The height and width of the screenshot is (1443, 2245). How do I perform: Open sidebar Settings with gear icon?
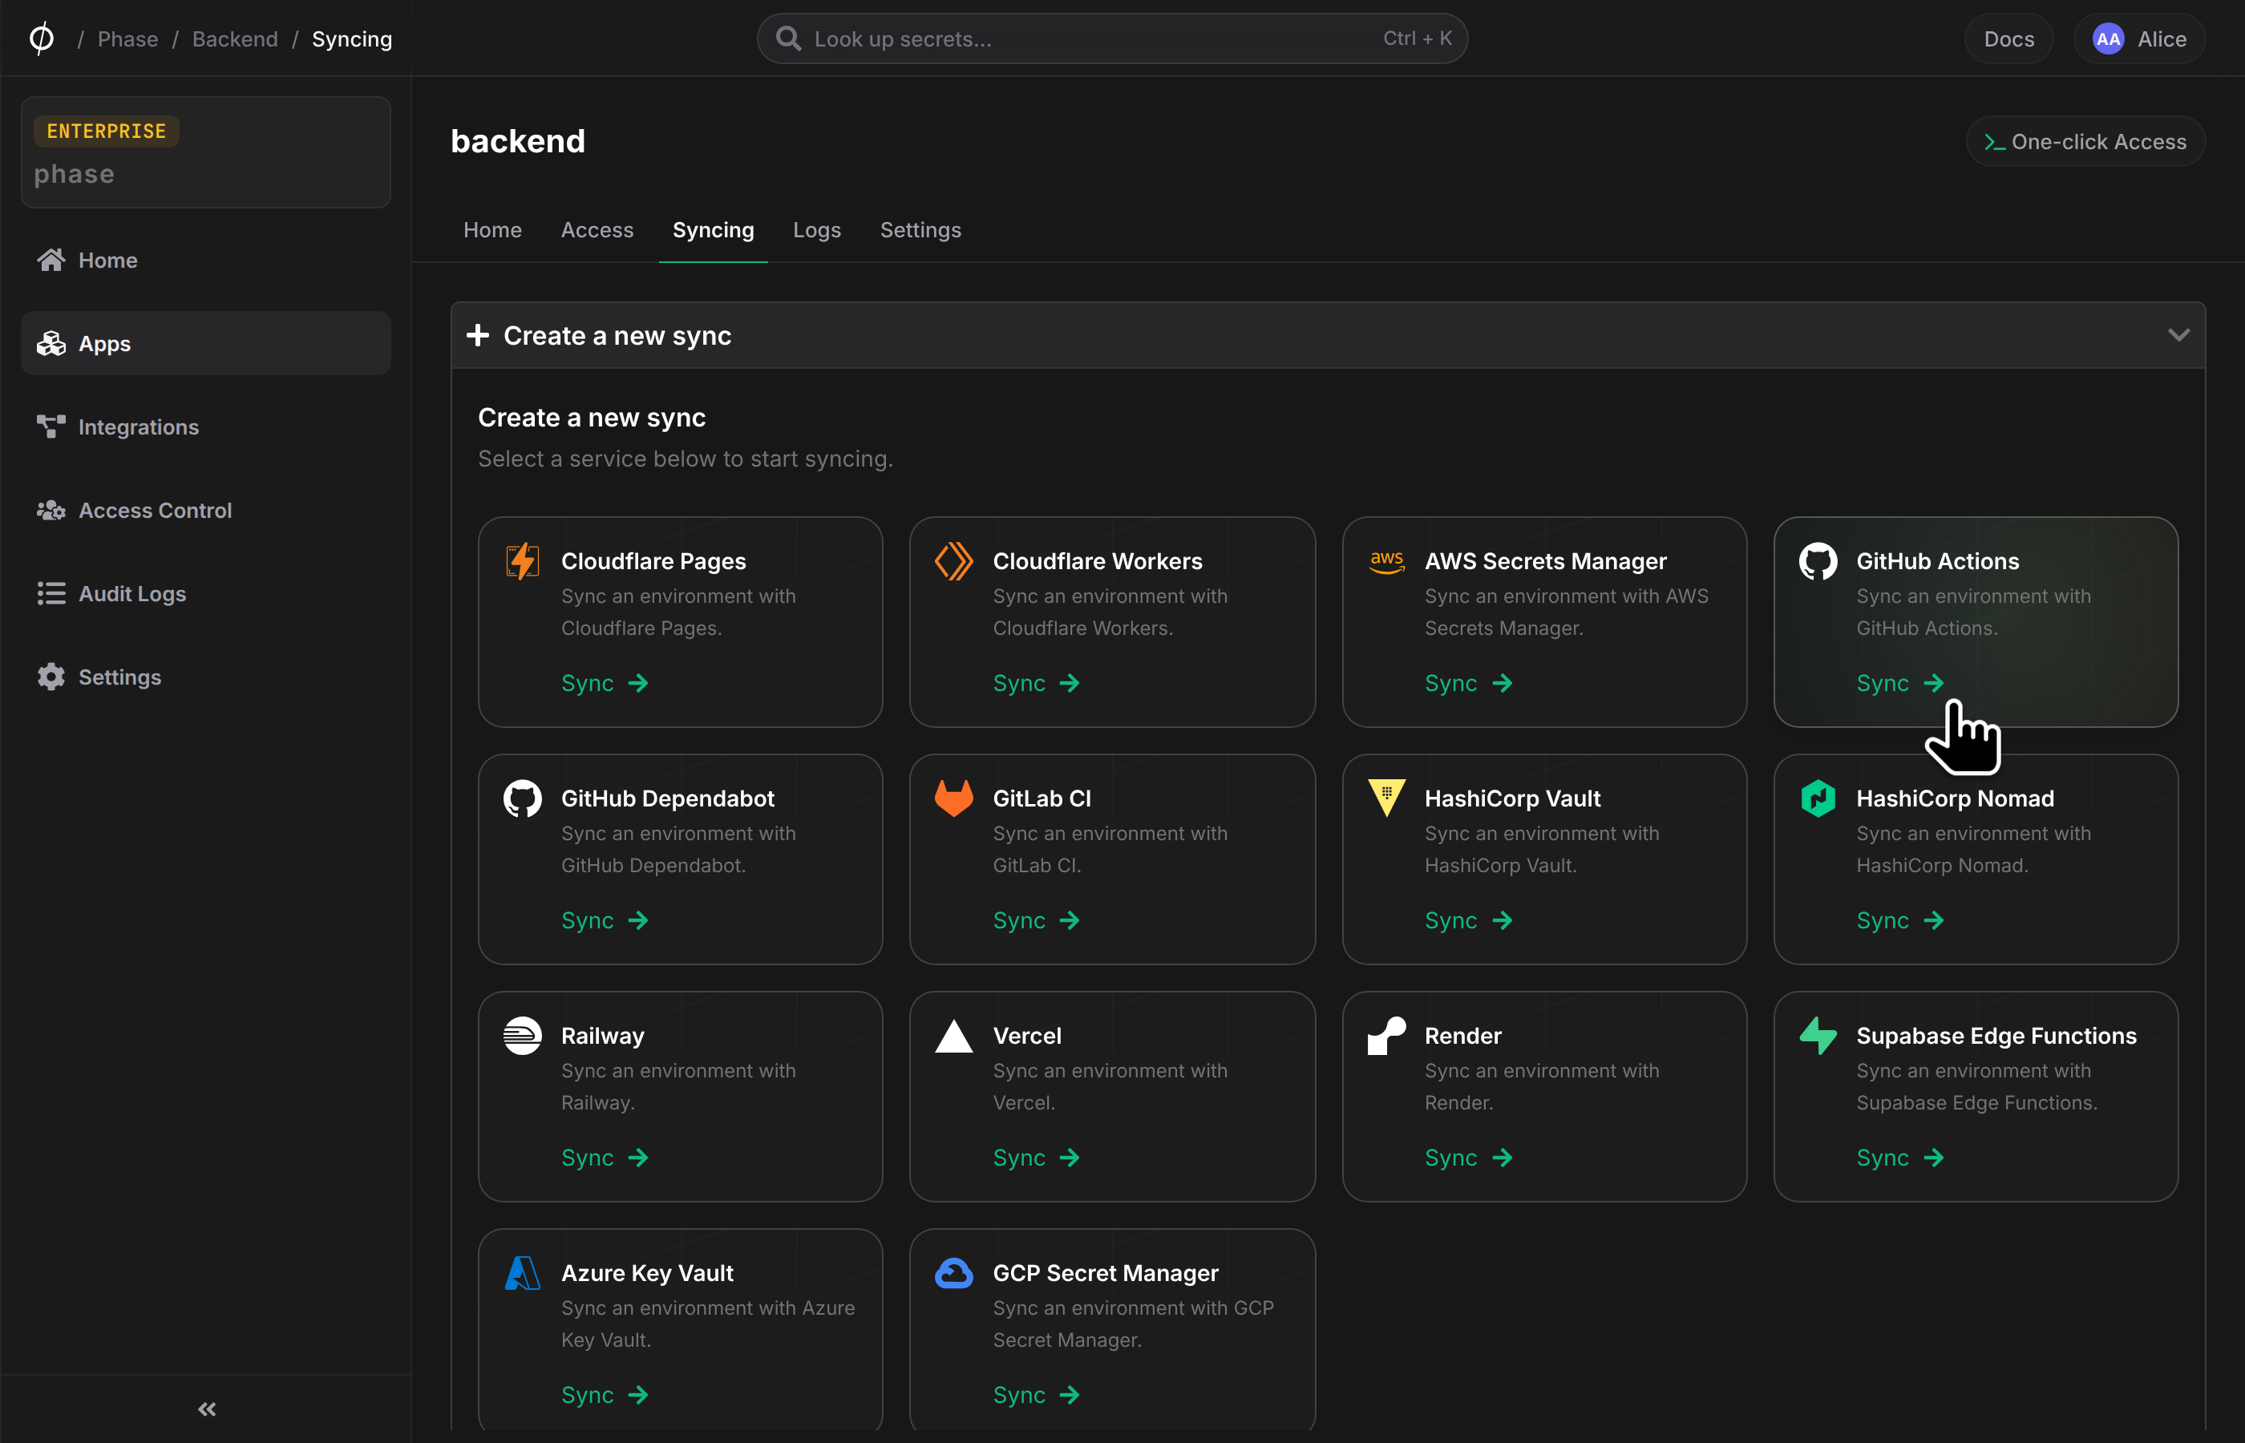pyautogui.click(x=205, y=677)
